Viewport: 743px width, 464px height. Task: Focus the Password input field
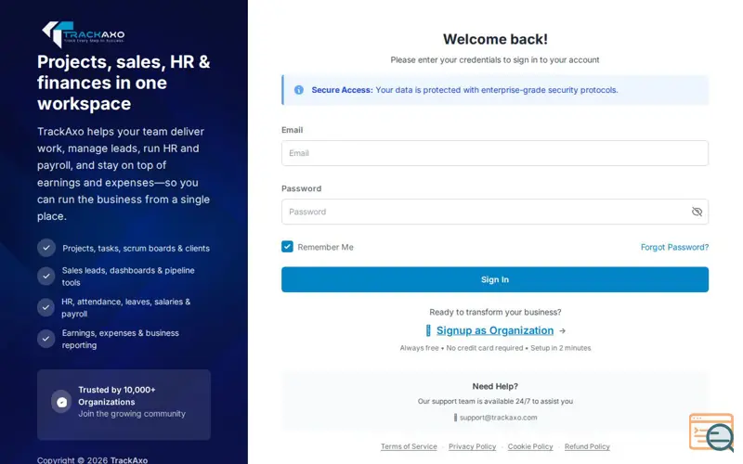(x=495, y=212)
